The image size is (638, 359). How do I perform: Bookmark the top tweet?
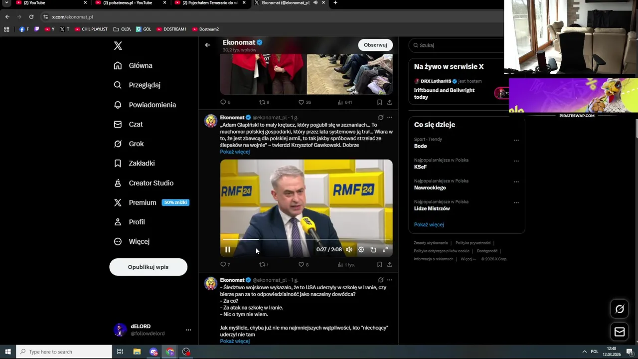(x=379, y=102)
